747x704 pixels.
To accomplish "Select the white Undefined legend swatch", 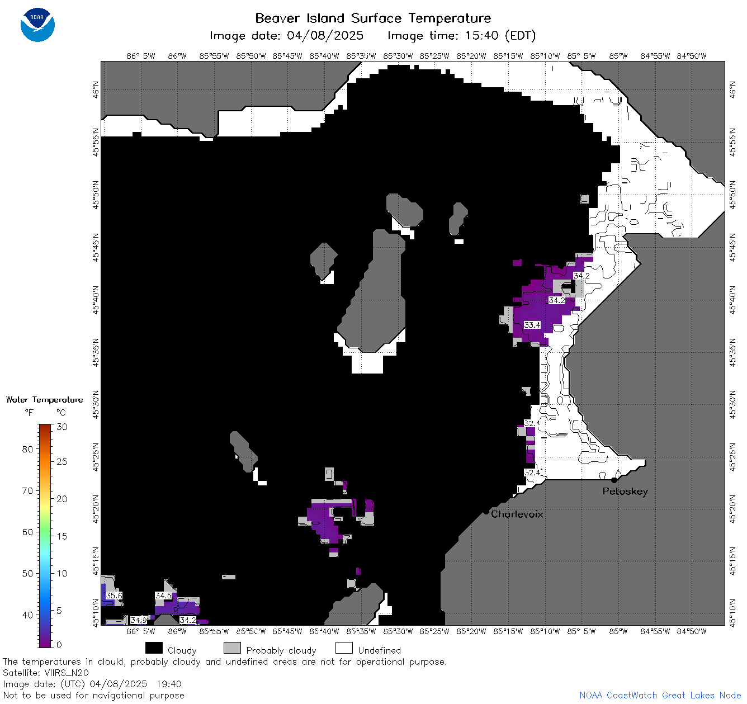I will click(344, 648).
